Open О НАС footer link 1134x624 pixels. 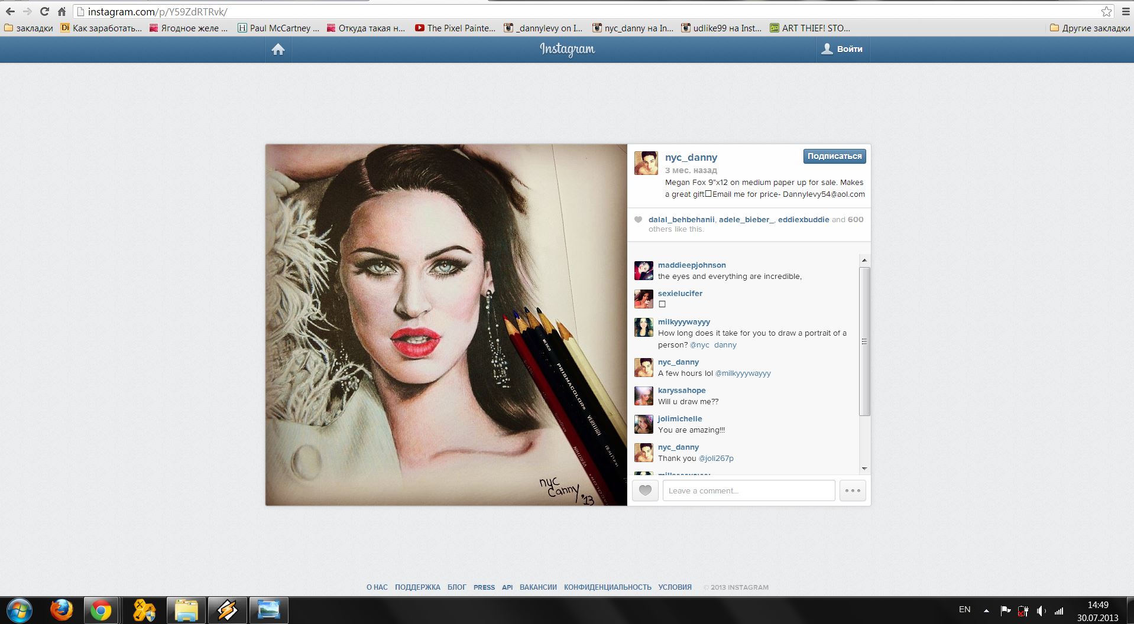[377, 587]
